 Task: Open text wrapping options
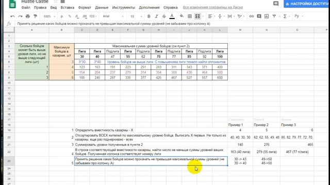pyautogui.click(x=229, y=16)
